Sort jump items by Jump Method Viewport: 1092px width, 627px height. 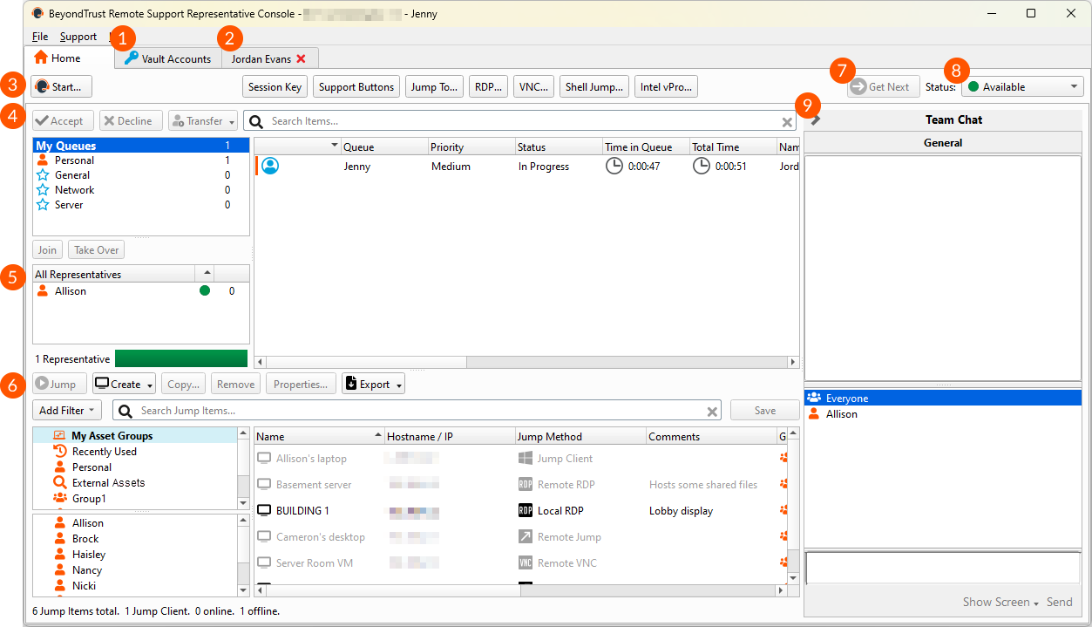click(580, 436)
